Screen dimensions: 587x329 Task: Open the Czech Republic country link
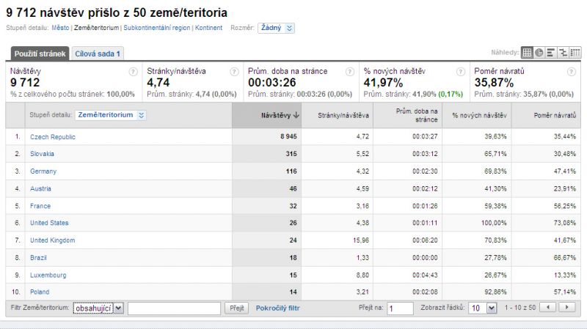coord(53,137)
